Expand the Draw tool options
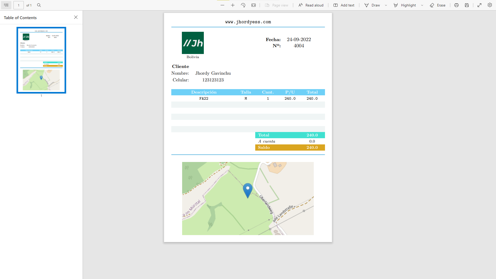This screenshot has width=496, height=279. click(x=386, y=5)
